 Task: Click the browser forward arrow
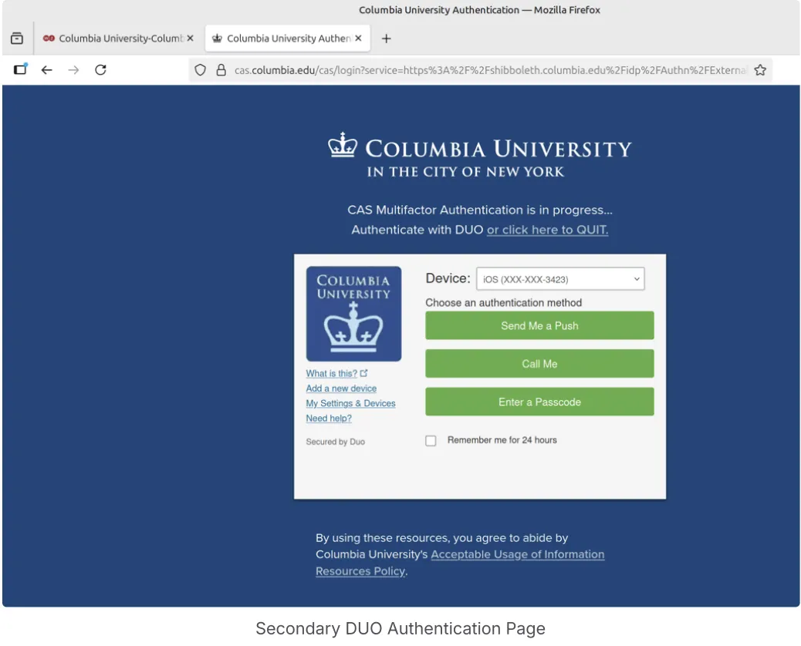click(x=73, y=70)
